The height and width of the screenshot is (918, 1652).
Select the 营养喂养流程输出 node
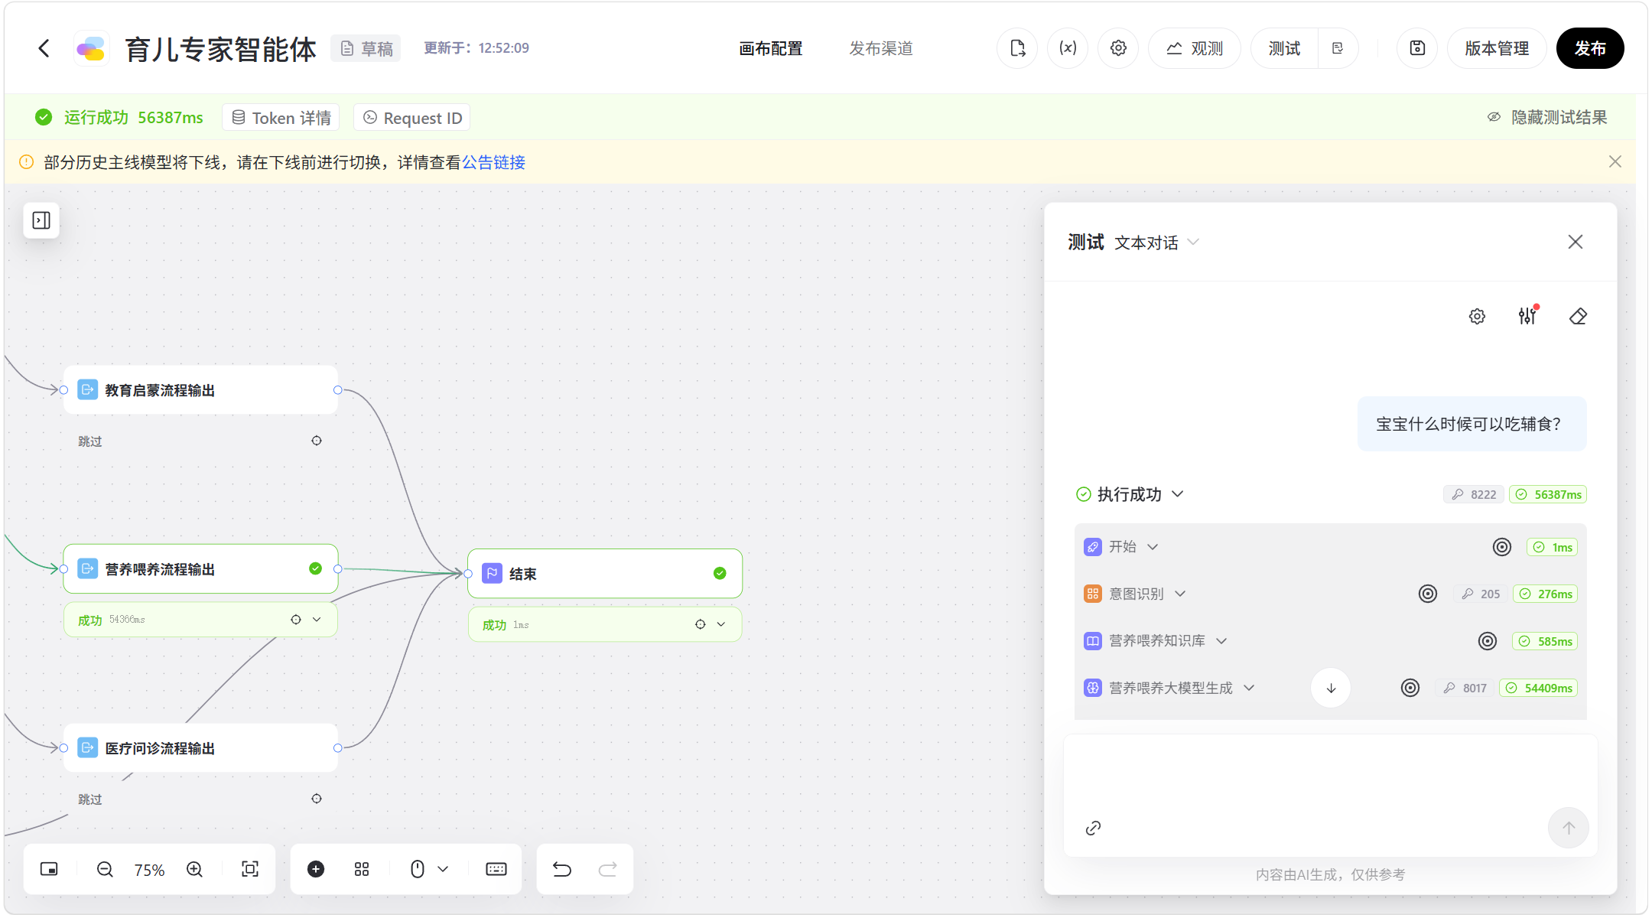pyautogui.click(x=200, y=568)
